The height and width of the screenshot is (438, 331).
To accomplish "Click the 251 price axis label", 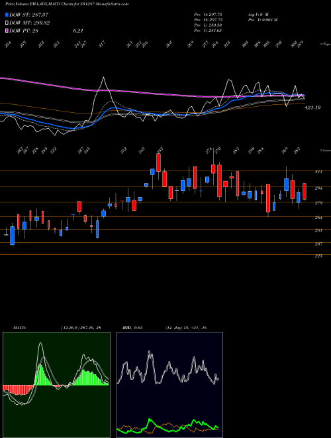I will pos(318,230).
